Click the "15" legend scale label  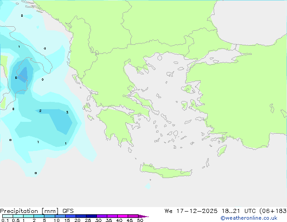coord(67,220)
